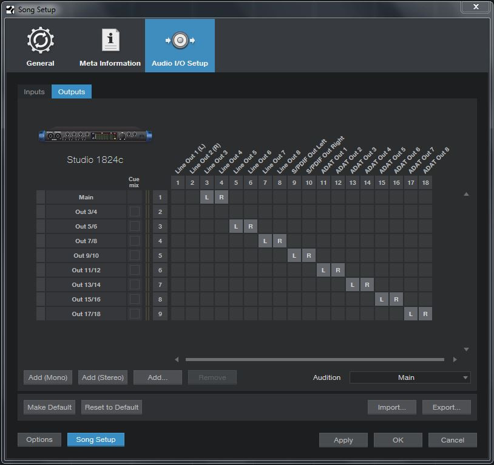This screenshot has width=494, height=465.
Task: Enable Cue mix for Out 7/8
Action: [134, 241]
